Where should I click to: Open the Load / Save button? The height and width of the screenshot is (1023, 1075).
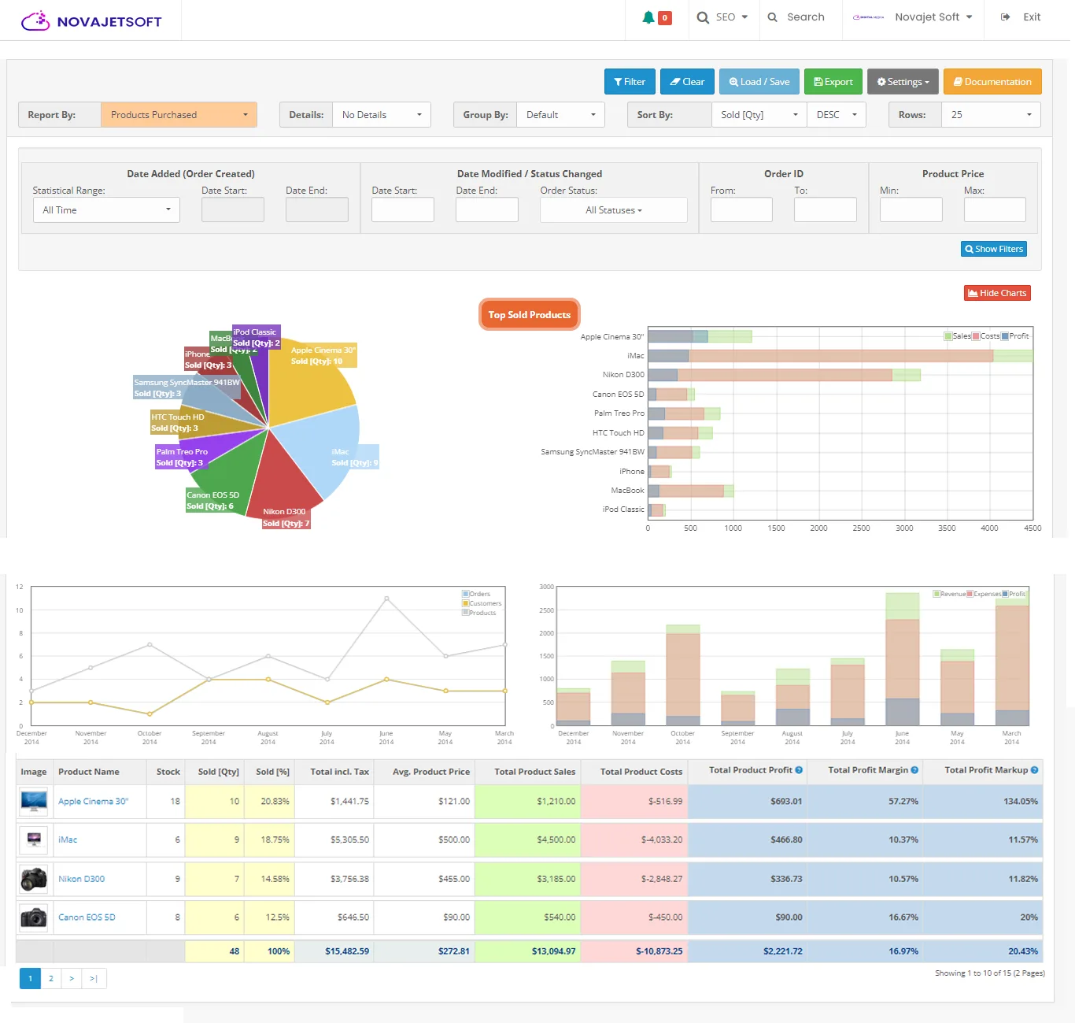[x=759, y=82]
